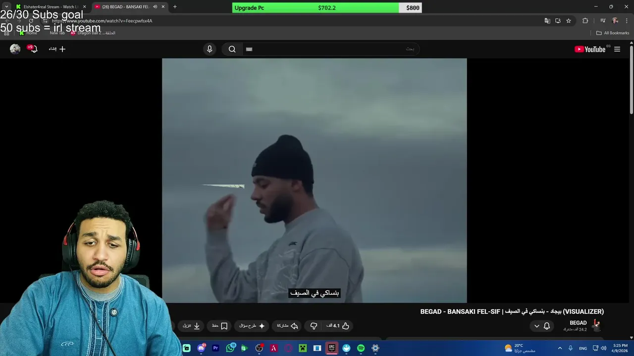
Task: Start voice search with microphone icon
Action: (210, 49)
